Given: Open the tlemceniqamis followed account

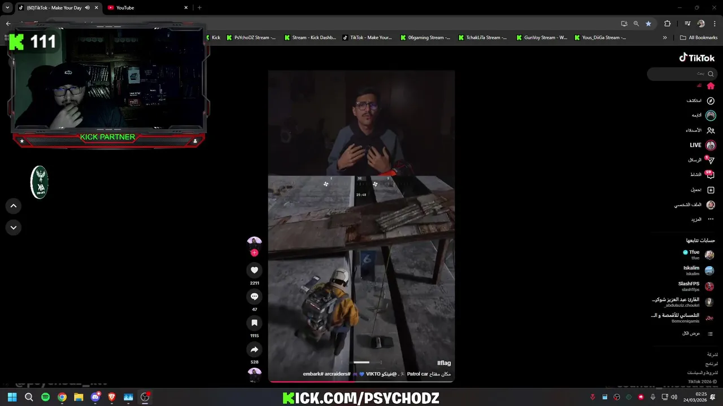Looking at the screenshot, I should pyautogui.click(x=683, y=318).
